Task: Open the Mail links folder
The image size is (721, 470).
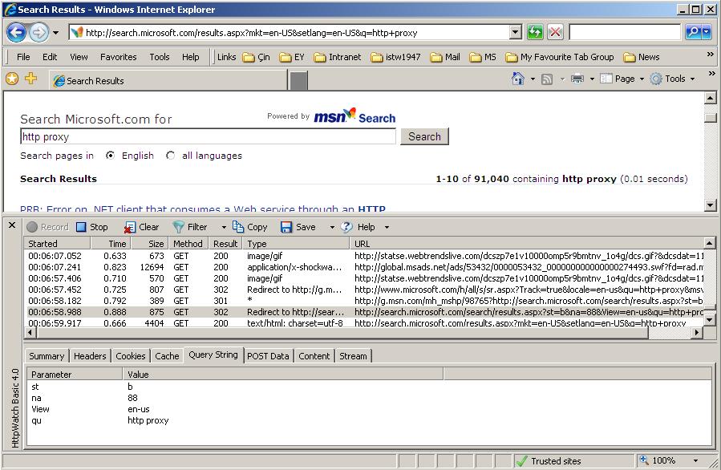Action: [444, 57]
